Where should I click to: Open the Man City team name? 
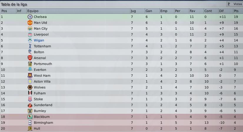(x=41, y=29)
